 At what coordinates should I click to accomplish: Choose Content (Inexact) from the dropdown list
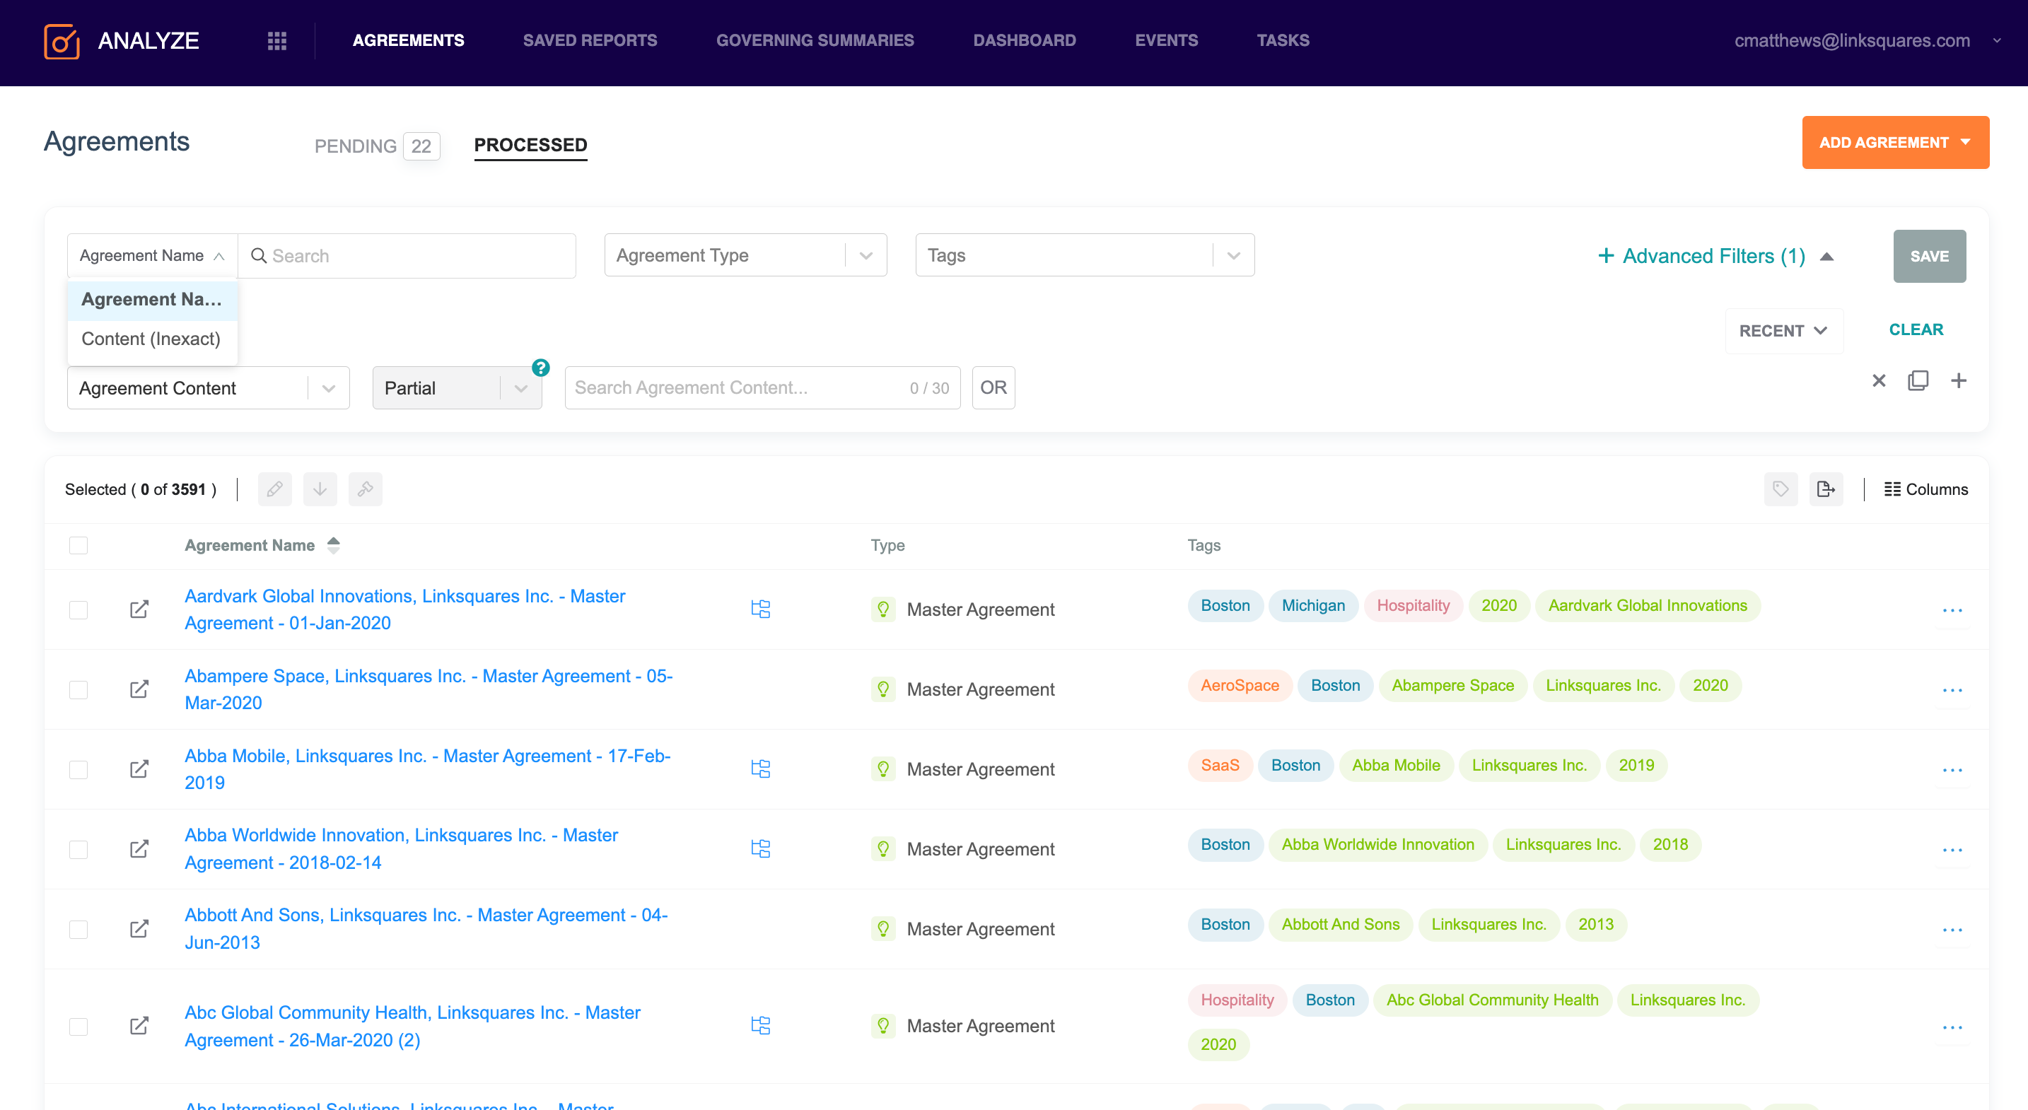tap(152, 339)
